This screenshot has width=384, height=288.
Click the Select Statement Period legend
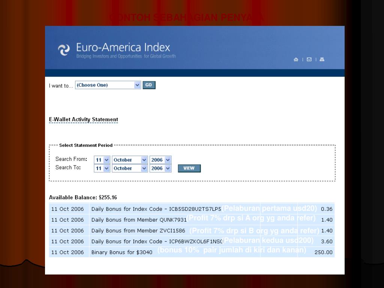click(x=86, y=145)
